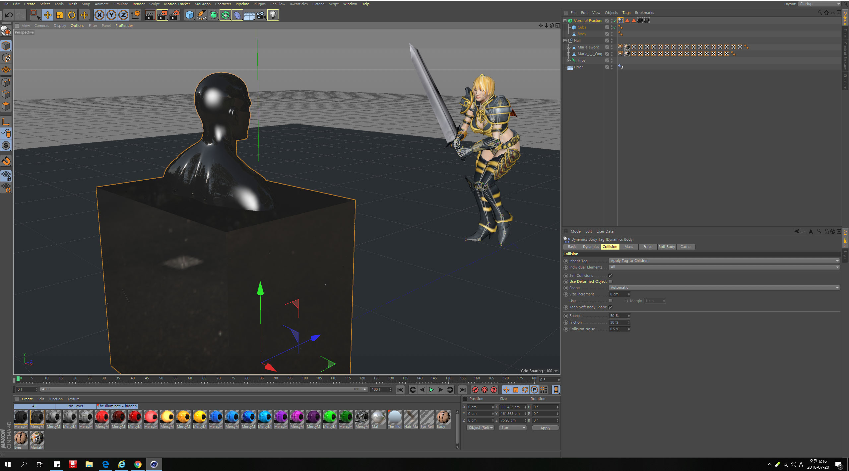The width and height of the screenshot is (849, 471).
Task: Switch to Soft Body tab
Action: pos(666,247)
